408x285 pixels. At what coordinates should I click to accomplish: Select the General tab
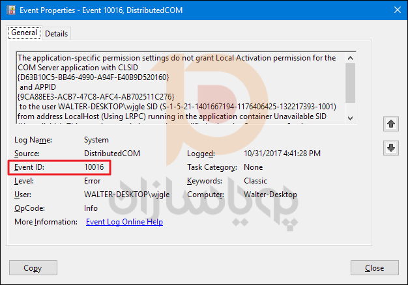(x=24, y=33)
